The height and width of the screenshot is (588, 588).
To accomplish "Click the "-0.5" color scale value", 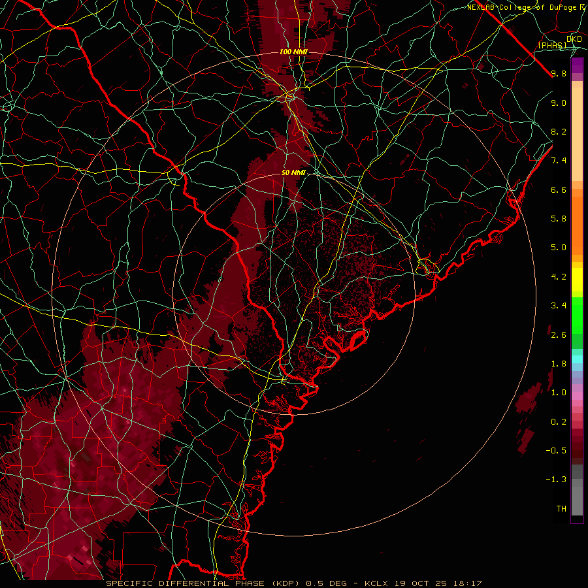I will point(556,450).
